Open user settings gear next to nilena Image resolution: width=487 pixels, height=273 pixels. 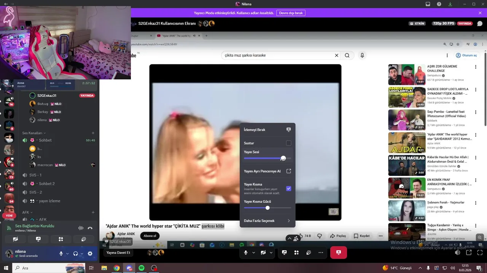pos(90,254)
